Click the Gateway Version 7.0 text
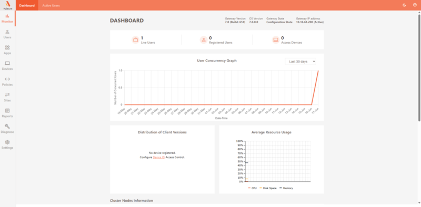The image size is (421, 207). point(235,22)
